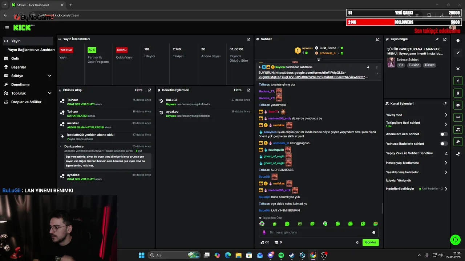This screenshot has height=261, width=465.
Task: Click the channel points infinity icon
Action: point(265,243)
